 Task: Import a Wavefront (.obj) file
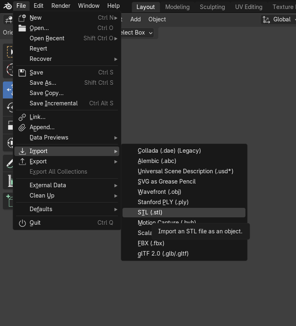tap(184, 192)
